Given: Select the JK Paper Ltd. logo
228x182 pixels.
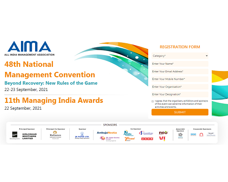Looking at the screenshot, I should pos(82,136).
